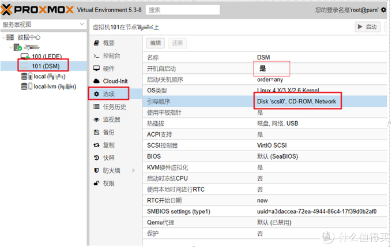Select the local-lvm storage entry
Image resolution: width=392 pixels, height=247 pixels.
(44, 87)
